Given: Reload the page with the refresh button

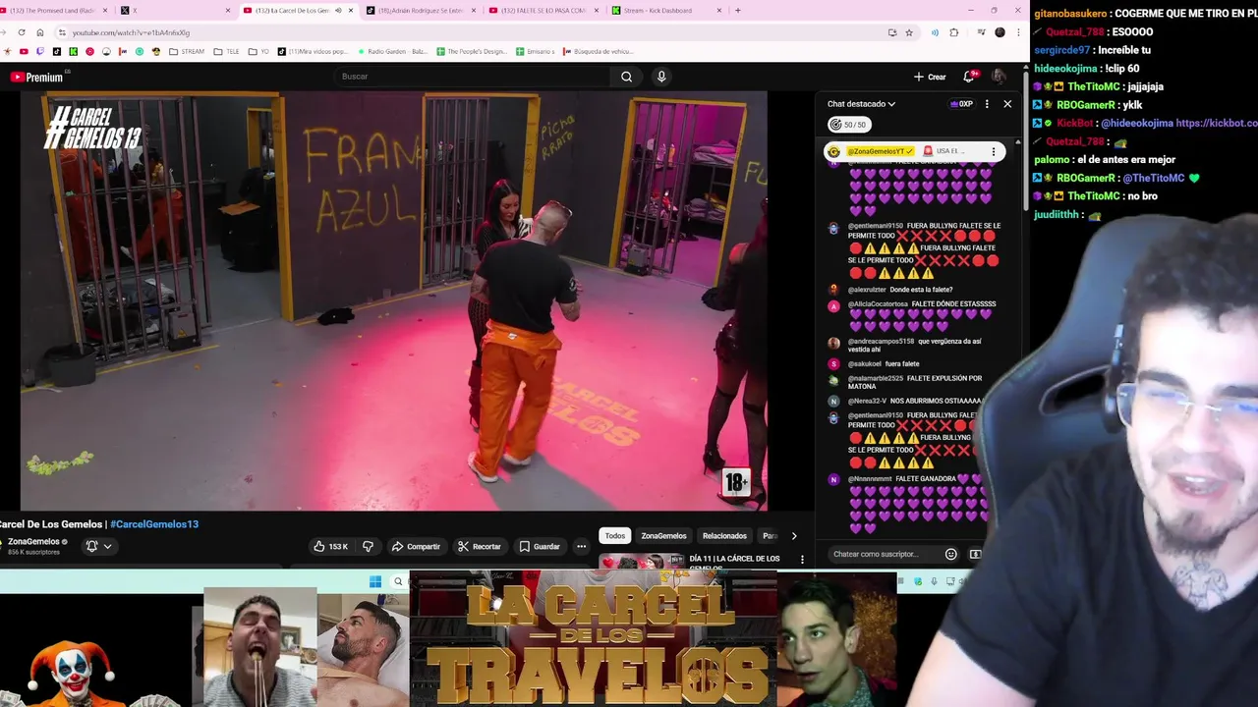Looking at the screenshot, I should (x=22, y=32).
